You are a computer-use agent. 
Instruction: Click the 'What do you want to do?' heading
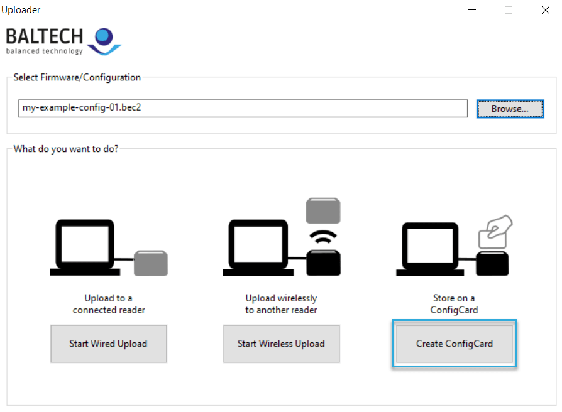[65, 149]
